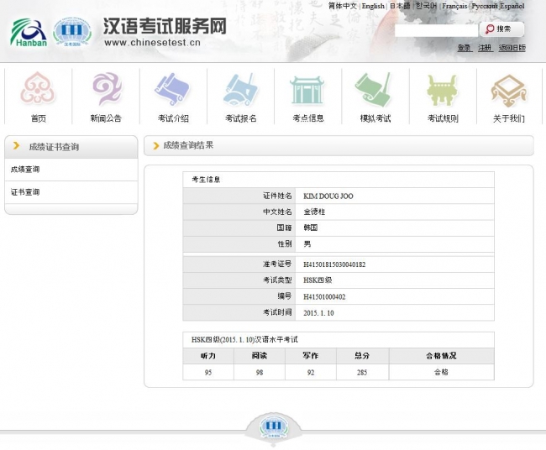The height and width of the screenshot is (450, 546).
Task: Switch language to Français
Action: pos(454,6)
